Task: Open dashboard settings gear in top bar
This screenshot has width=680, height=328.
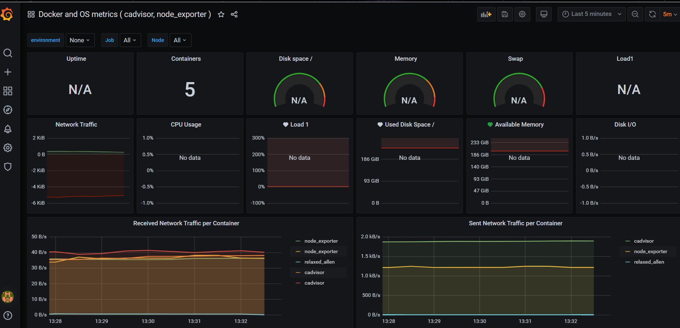Action: [x=522, y=14]
